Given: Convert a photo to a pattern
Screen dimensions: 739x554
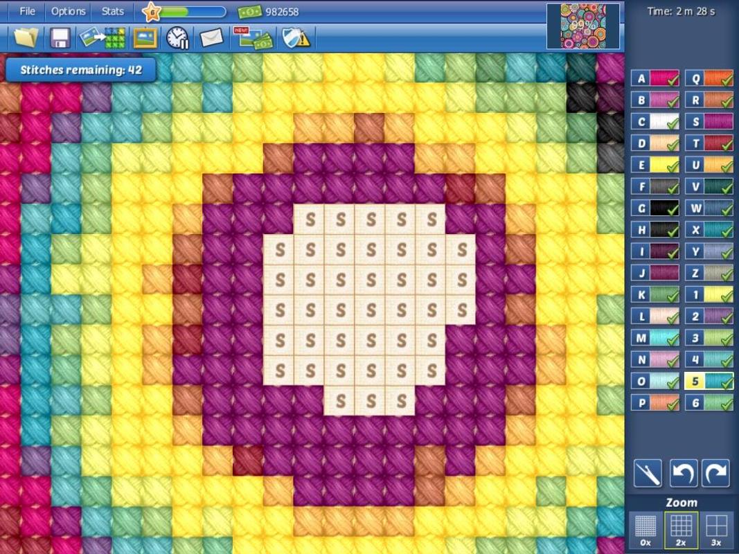Looking at the screenshot, I should coord(103,37).
